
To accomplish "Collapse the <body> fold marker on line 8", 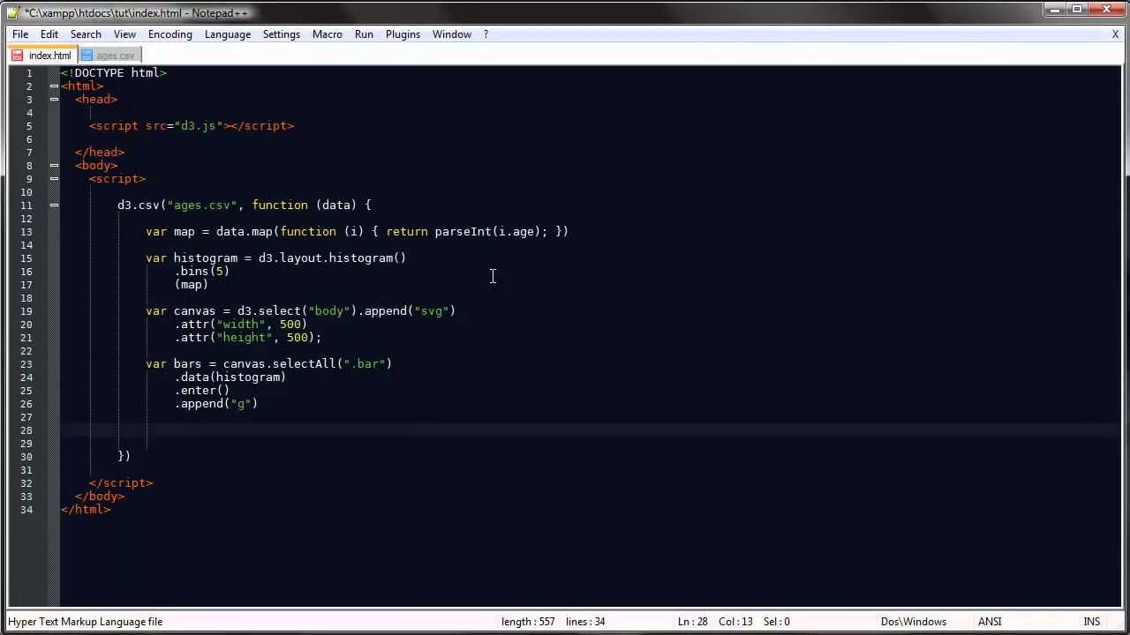I will click(x=54, y=165).
